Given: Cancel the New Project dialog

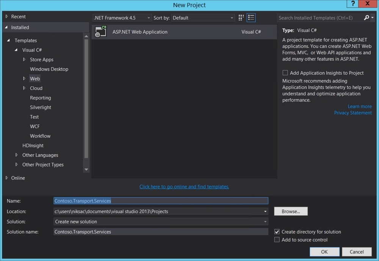Looking at the screenshot, I should [357, 252].
